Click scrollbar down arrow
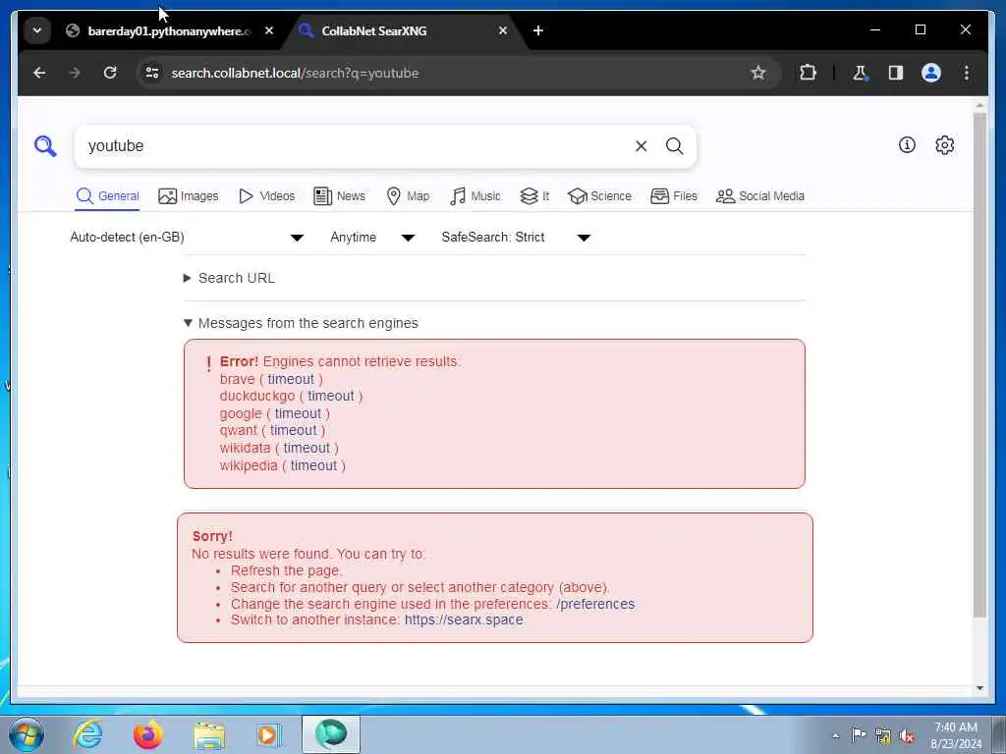 tap(979, 688)
